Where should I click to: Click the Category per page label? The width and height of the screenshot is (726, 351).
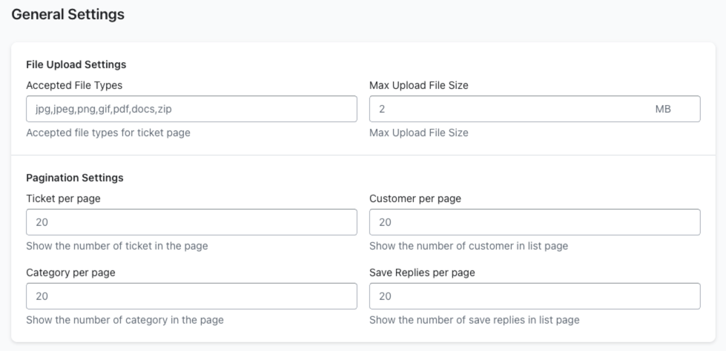70,272
